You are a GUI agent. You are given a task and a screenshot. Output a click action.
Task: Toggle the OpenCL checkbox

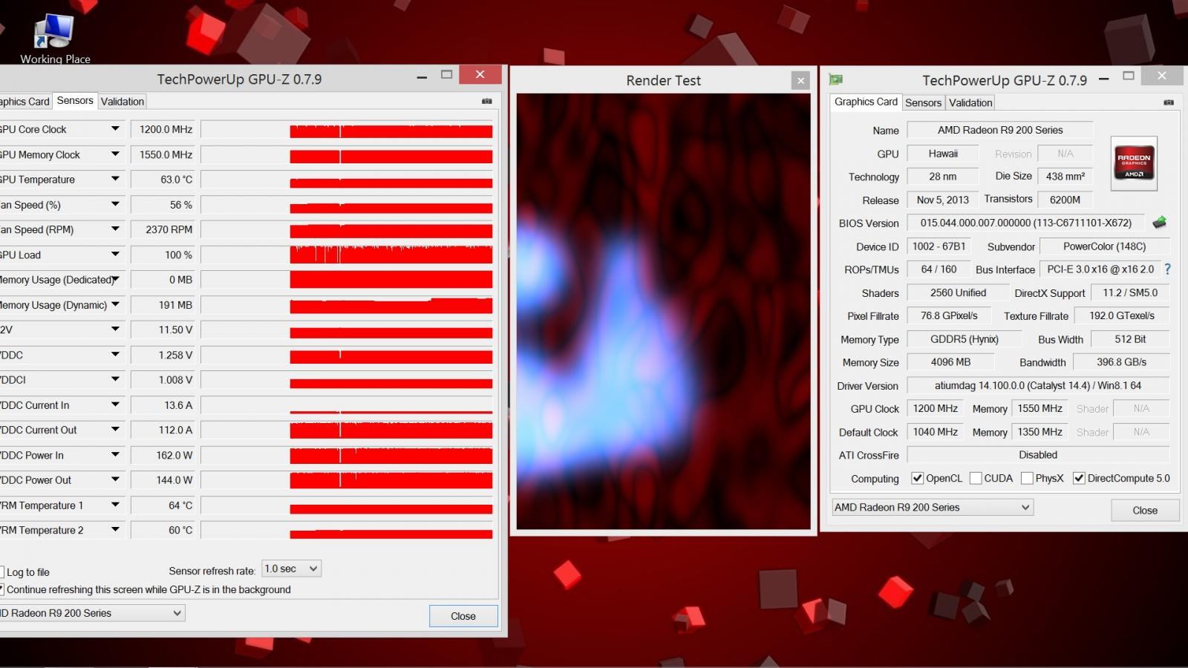click(x=917, y=478)
